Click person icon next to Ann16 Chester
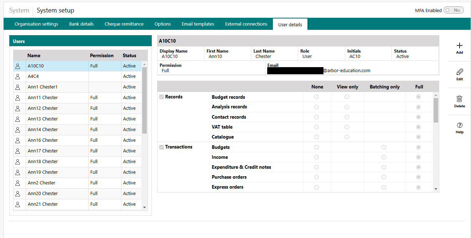 point(17,140)
